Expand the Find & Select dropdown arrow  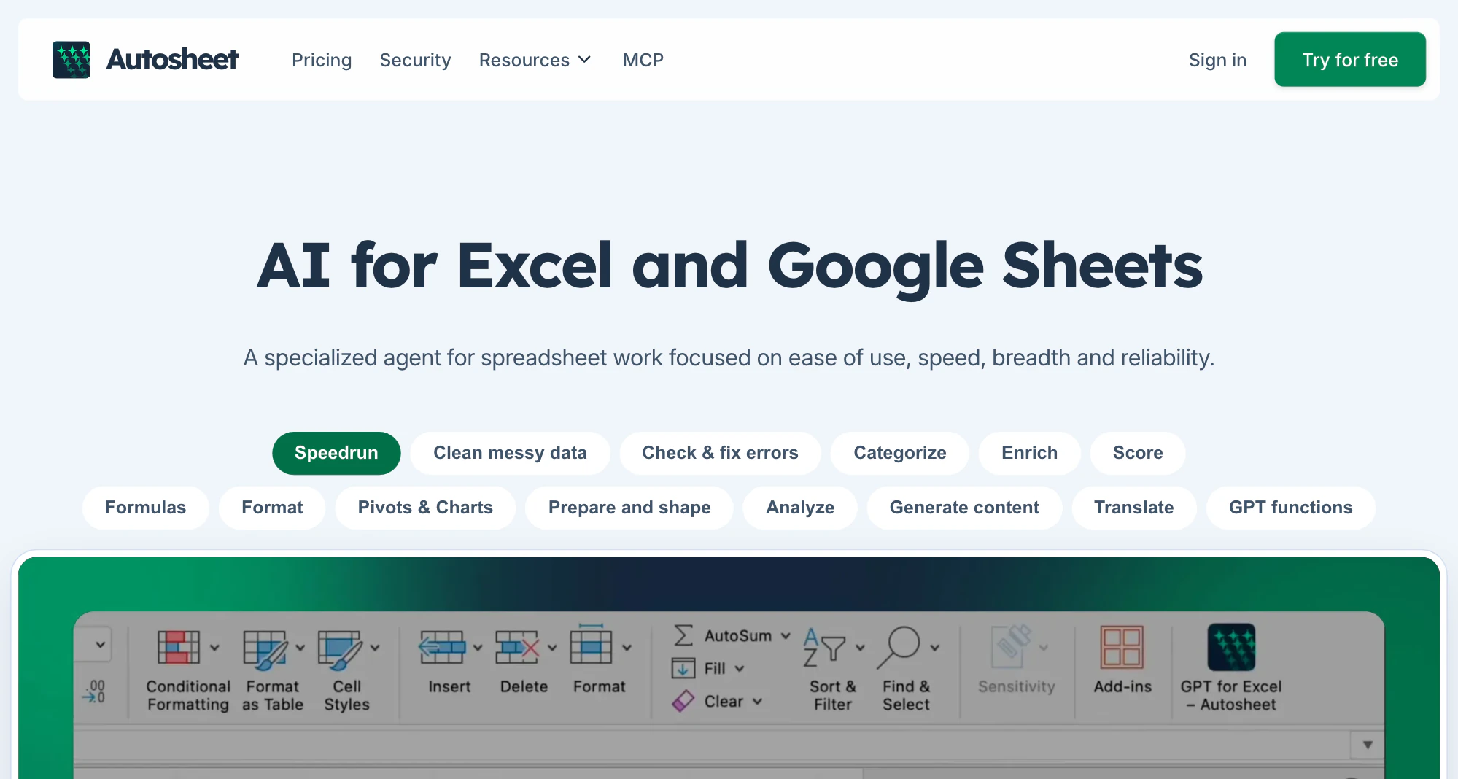pos(934,648)
